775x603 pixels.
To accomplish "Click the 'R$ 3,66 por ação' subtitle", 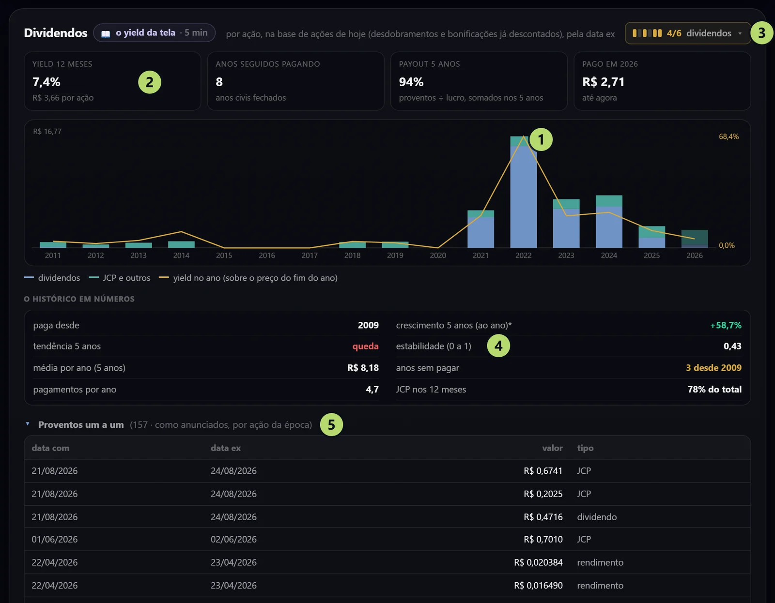I will click(63, 98).
